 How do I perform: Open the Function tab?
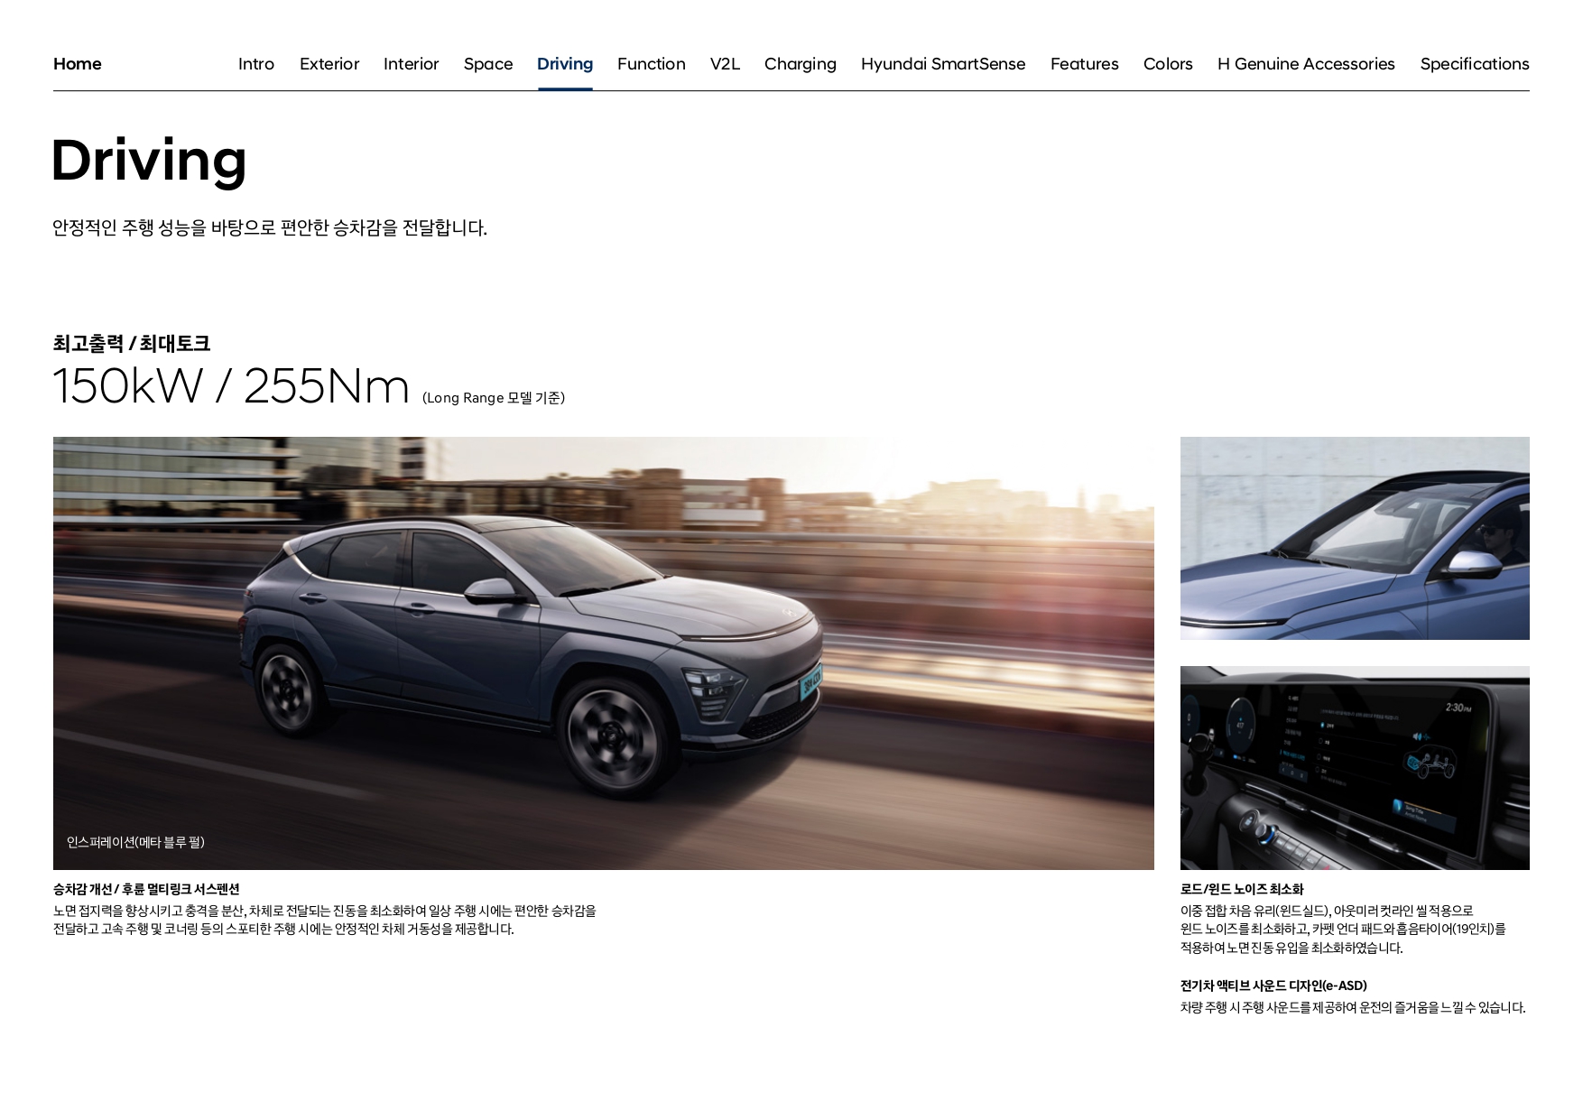(652, 64)
